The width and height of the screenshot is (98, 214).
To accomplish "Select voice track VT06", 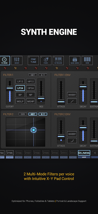I will click(x=19, y=153).
